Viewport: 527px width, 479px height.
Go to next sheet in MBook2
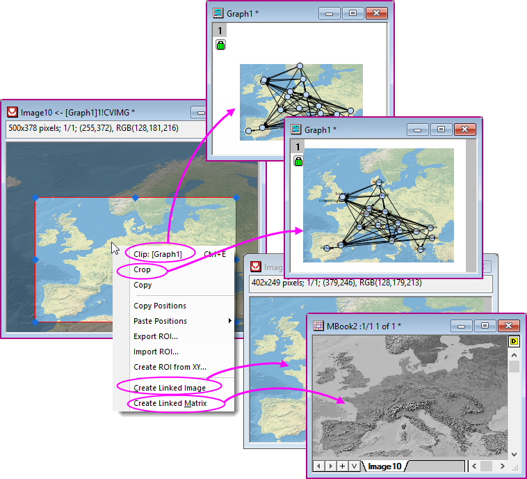coord(331,466)
